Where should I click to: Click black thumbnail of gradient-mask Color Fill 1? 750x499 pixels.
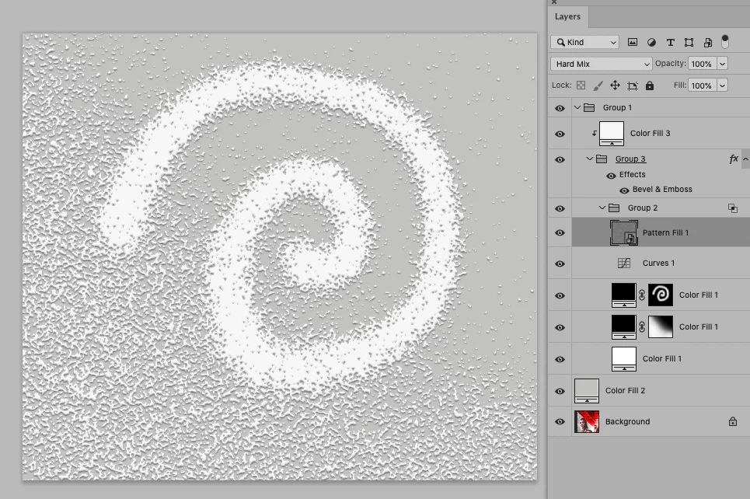(624, 326)
